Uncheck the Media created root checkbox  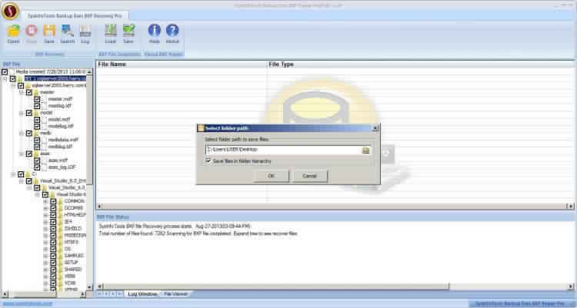click(x=5, y=72)
